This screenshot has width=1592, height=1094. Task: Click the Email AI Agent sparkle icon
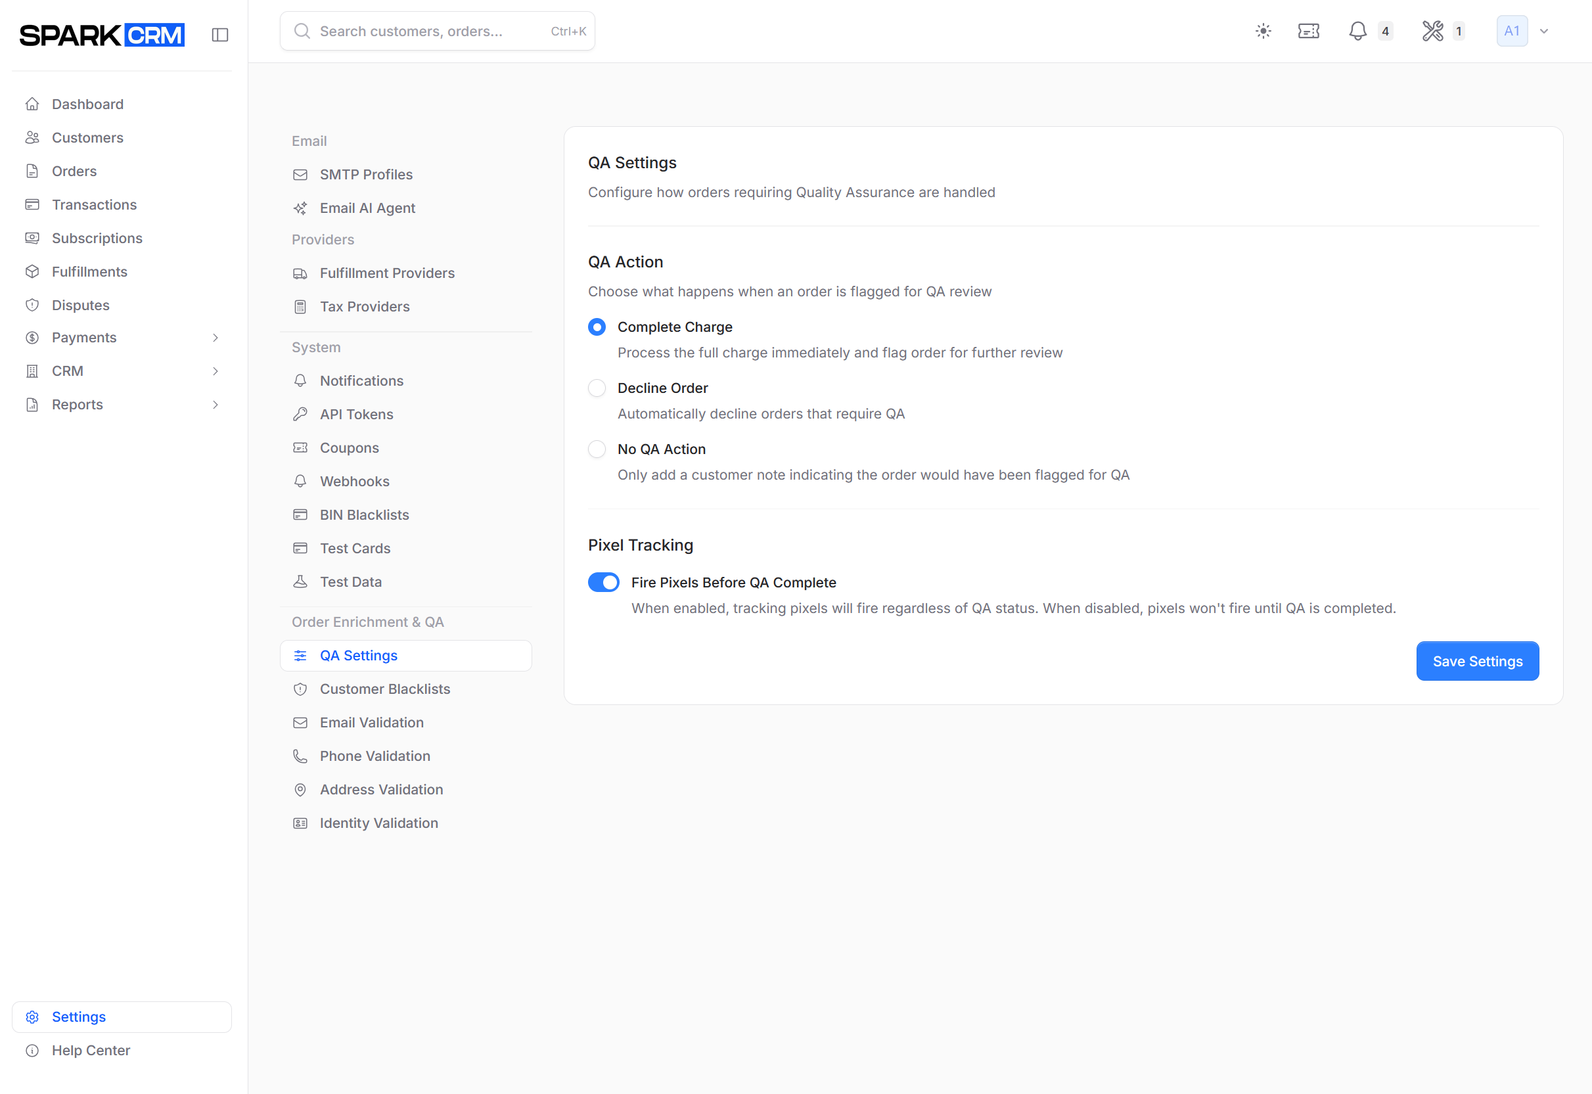point(300,208)
